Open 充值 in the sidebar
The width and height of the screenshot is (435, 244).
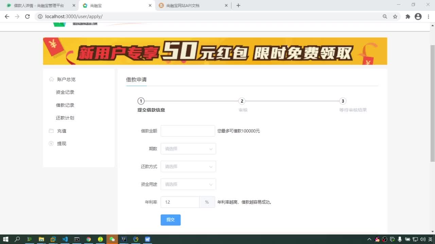(x=62, y=131)
